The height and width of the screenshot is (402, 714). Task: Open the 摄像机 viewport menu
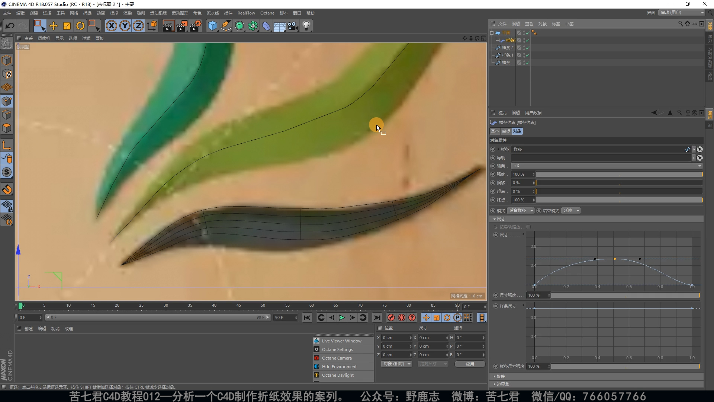point(44,38)
